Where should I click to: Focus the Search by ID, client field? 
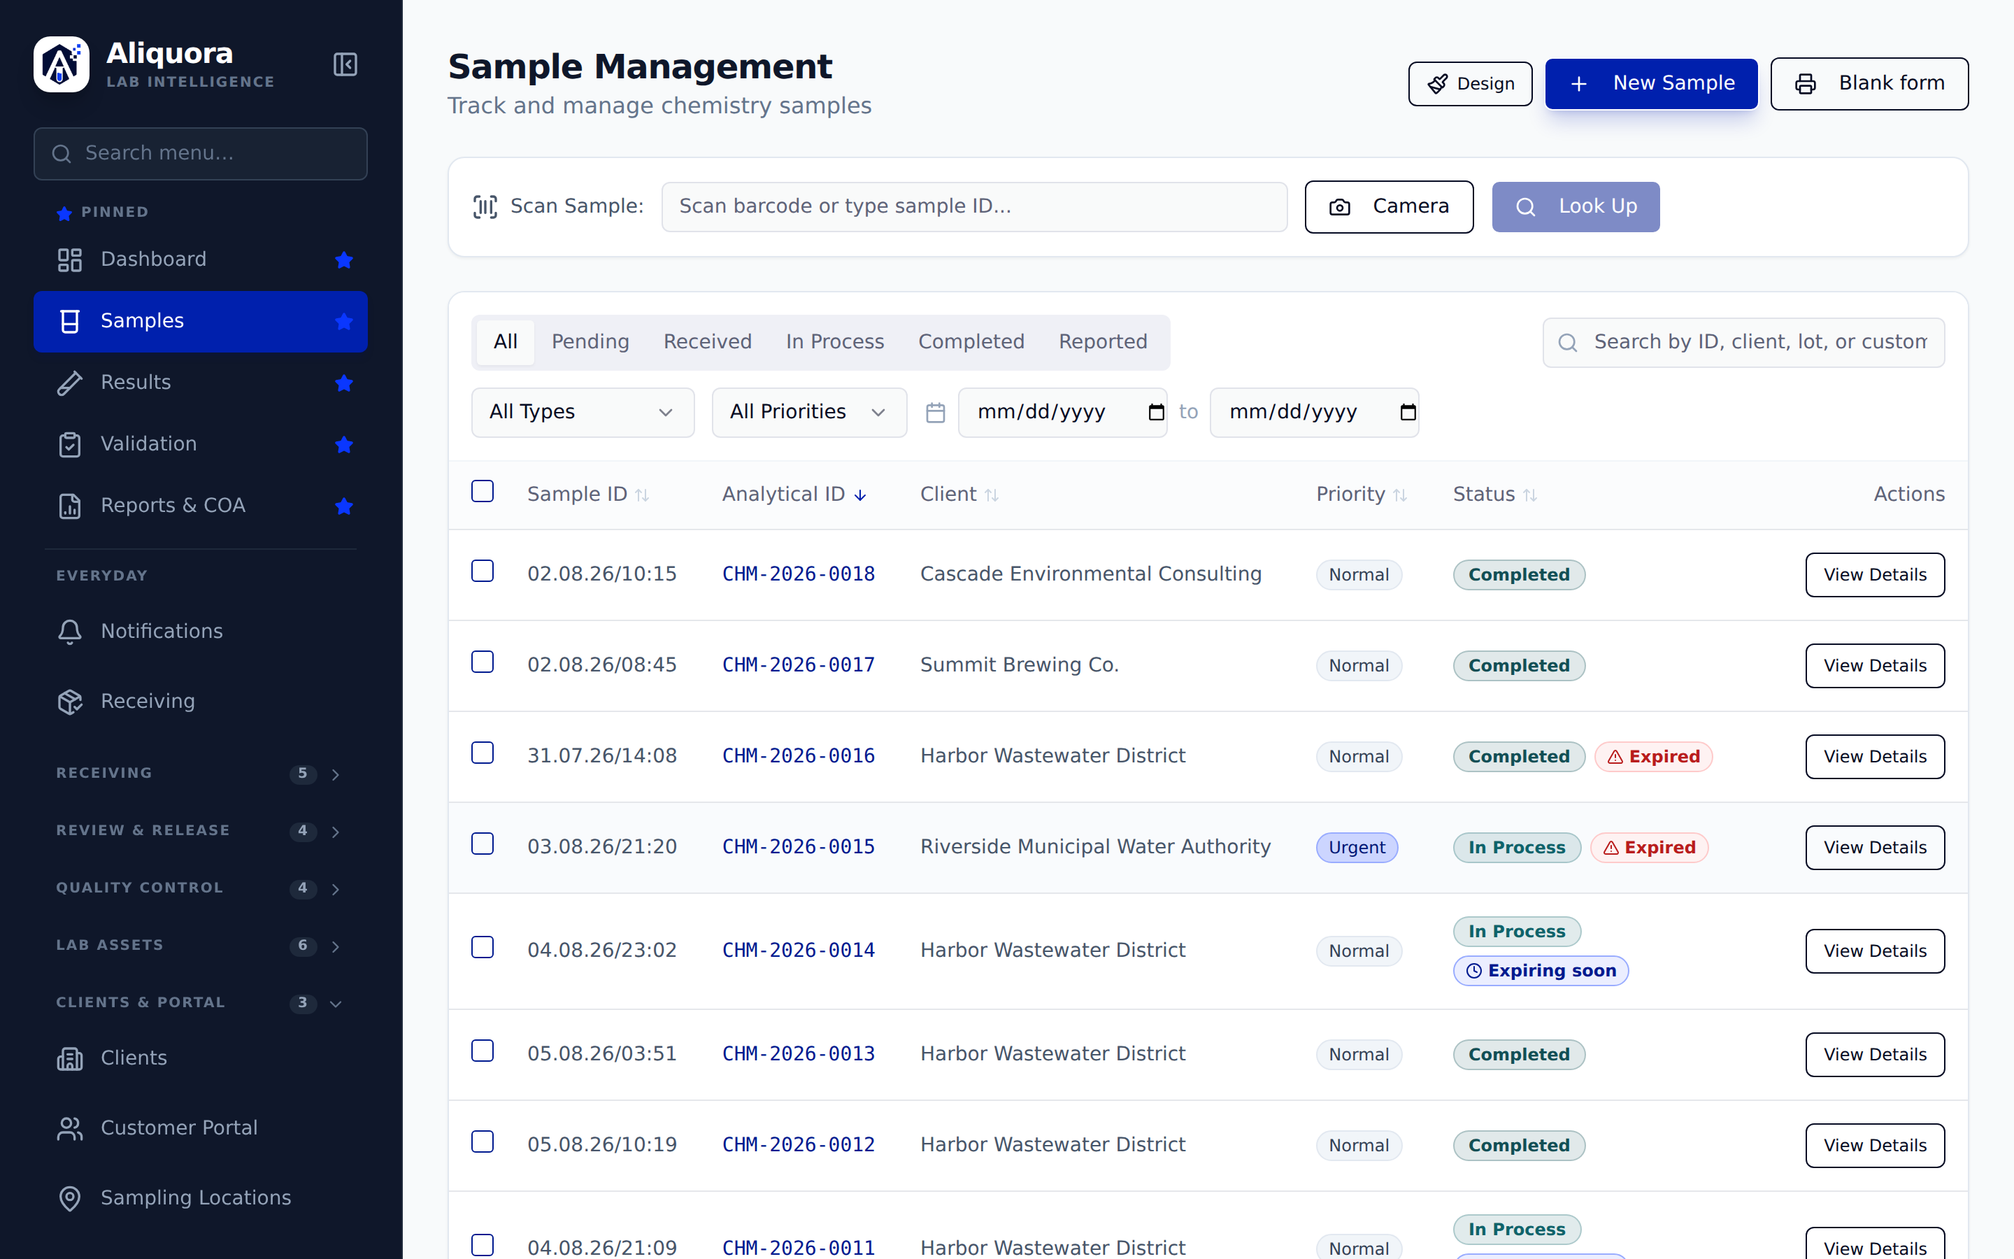(x=1743, y=342)
